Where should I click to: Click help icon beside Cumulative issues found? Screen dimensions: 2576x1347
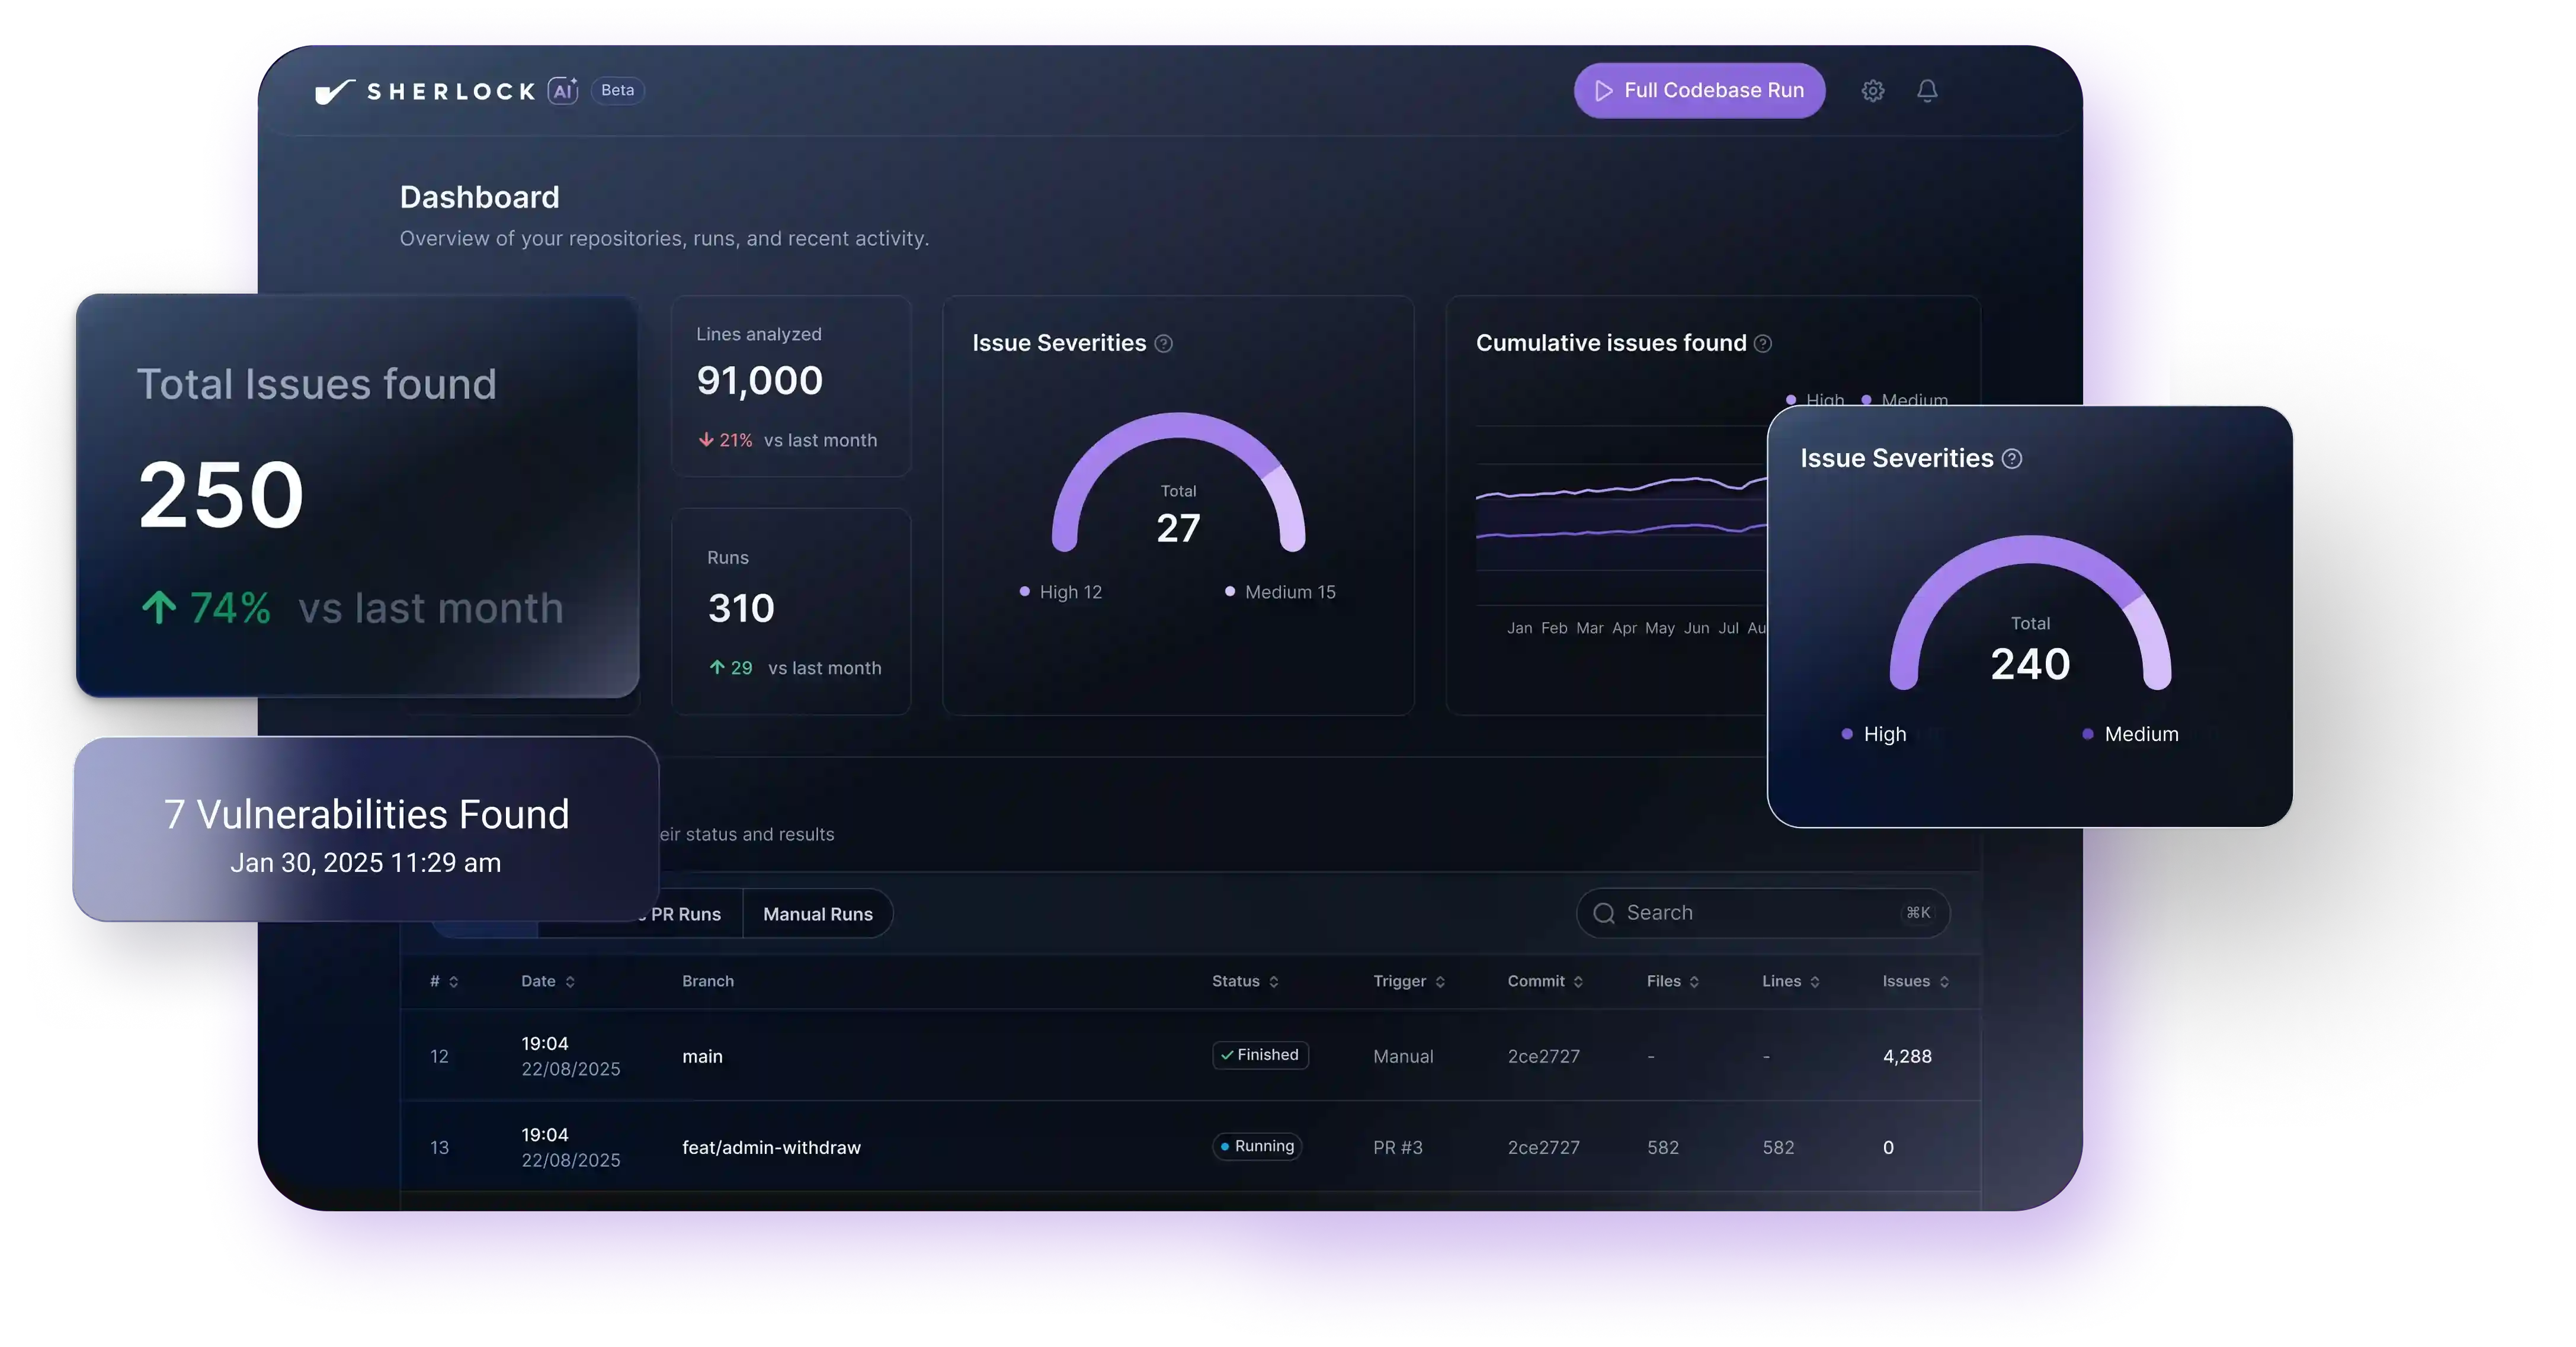[x=1763, y=344]
